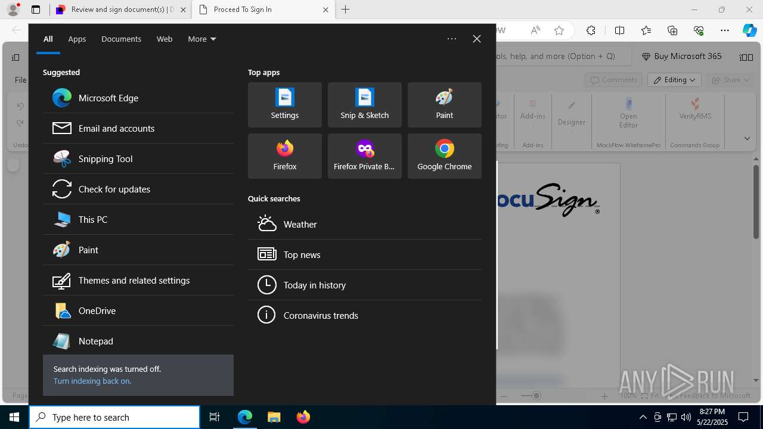Launch Notepad from suggested list
The image size is (763, 429).
click(138, 341)
